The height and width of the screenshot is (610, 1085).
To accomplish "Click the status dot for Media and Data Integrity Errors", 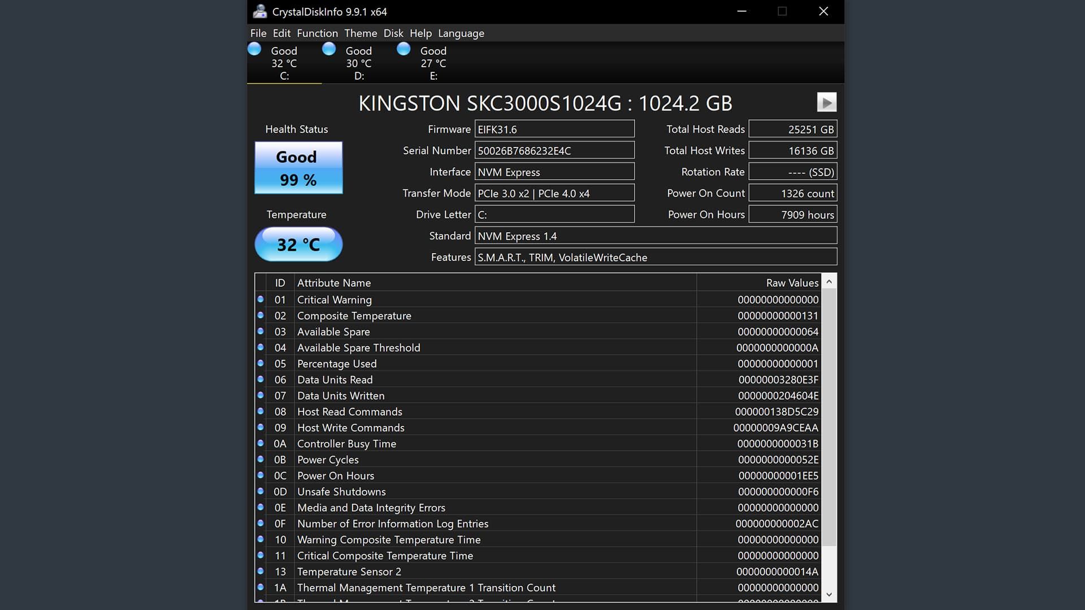I will (261, 507).
